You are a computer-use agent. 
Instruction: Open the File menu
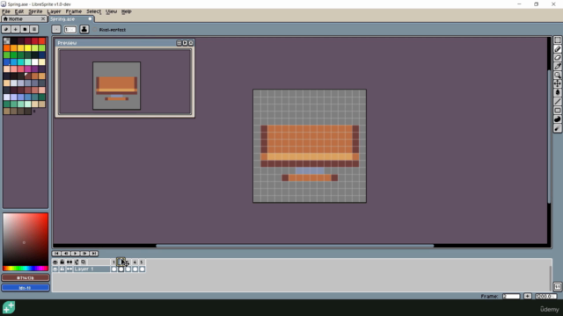6,11
